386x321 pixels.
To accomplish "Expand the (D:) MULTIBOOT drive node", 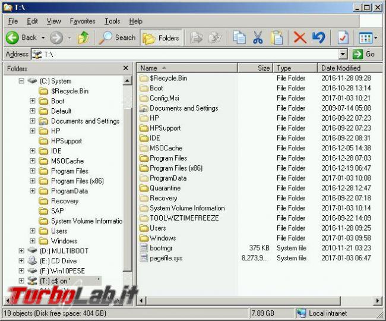I will point(21,251).
